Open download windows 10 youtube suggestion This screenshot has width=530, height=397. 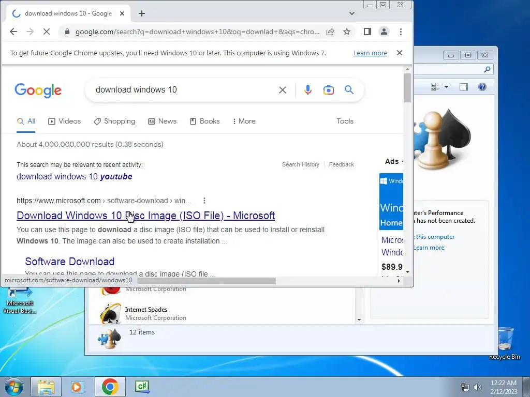click(x=75, y=177)
